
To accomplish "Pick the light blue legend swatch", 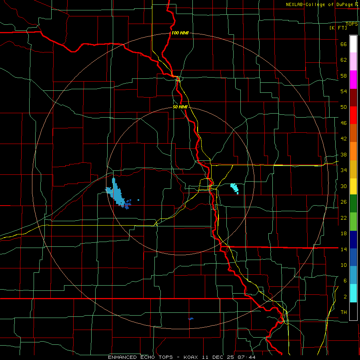I will coord(353,275).
